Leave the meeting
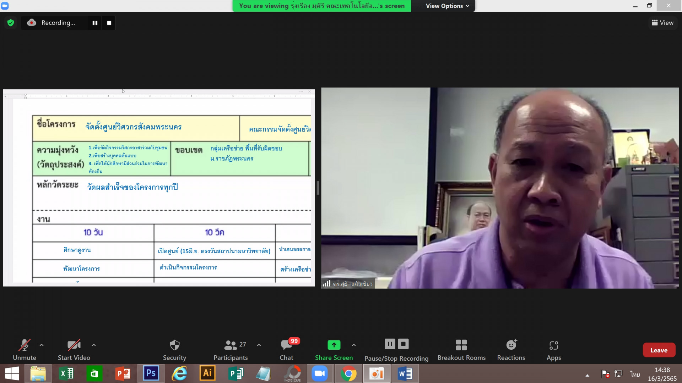 [x=659, y=350]
